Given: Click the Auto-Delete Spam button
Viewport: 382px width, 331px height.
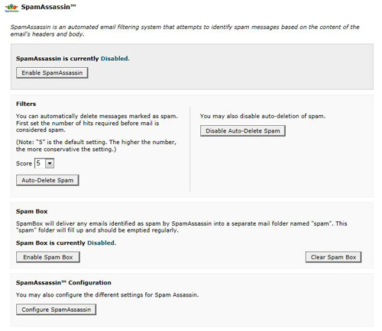Looking at the screenshot, I should click(x=47, y=180).
